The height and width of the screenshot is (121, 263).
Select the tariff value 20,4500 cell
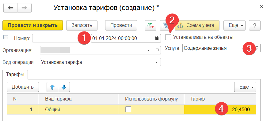[220, 110]
